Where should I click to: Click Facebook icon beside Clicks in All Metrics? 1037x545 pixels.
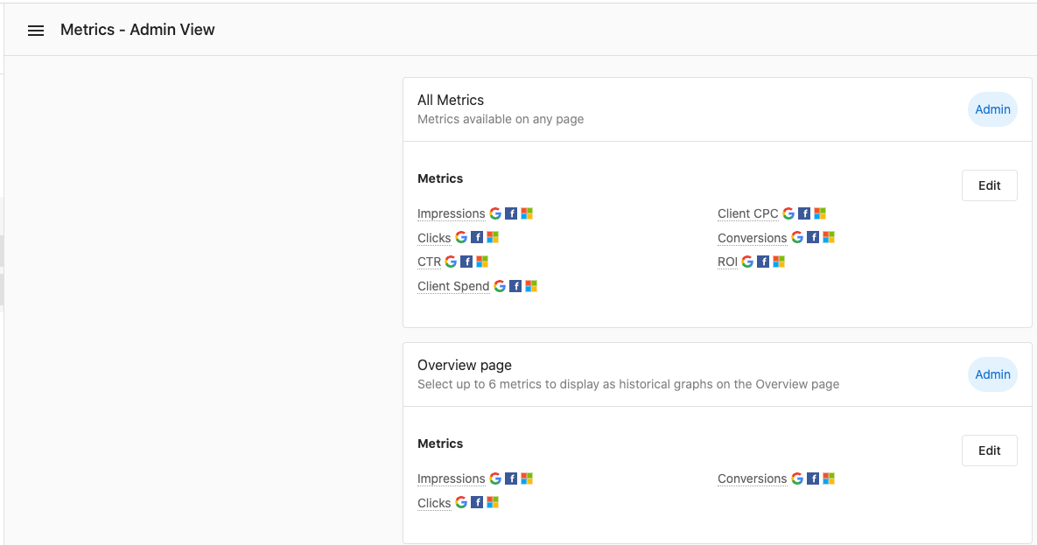point(477,238)
